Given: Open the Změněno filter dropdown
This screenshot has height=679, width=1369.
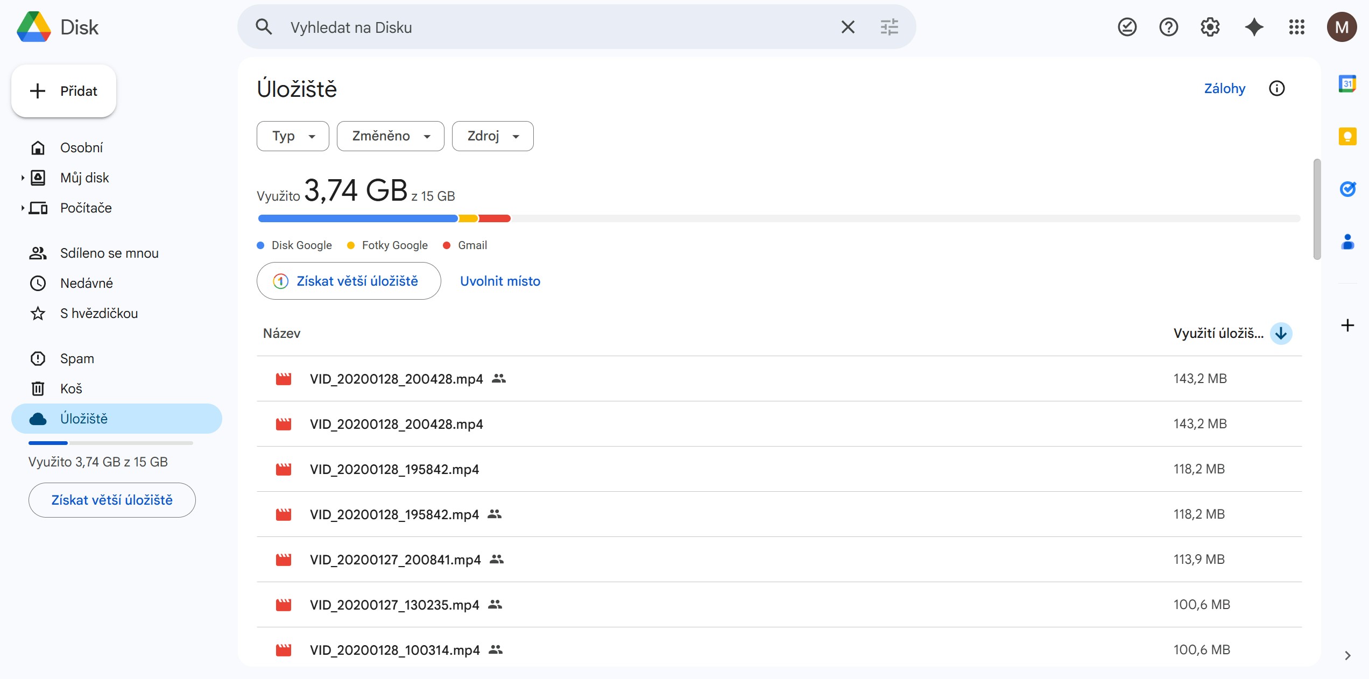Looking at the screenshot, I should pyautogui.click(x=390, y=136).
